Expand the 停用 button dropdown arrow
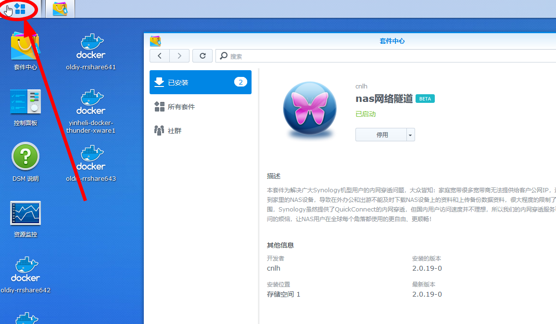Viewport: 556px width, 324px height. click(411, 135)
